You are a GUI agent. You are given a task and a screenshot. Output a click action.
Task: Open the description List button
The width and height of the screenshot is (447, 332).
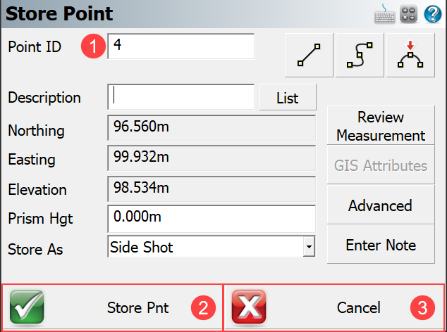click(288, 97)
